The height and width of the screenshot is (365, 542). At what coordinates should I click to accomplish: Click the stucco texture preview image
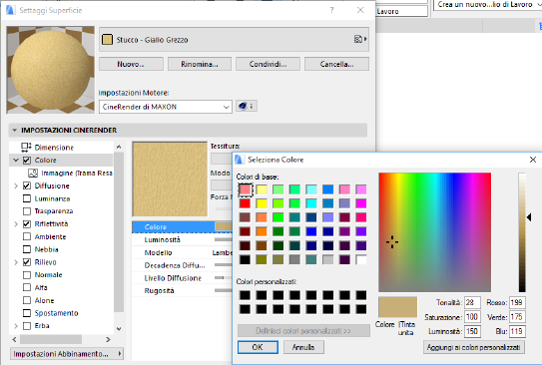click(x=170, y=180)
